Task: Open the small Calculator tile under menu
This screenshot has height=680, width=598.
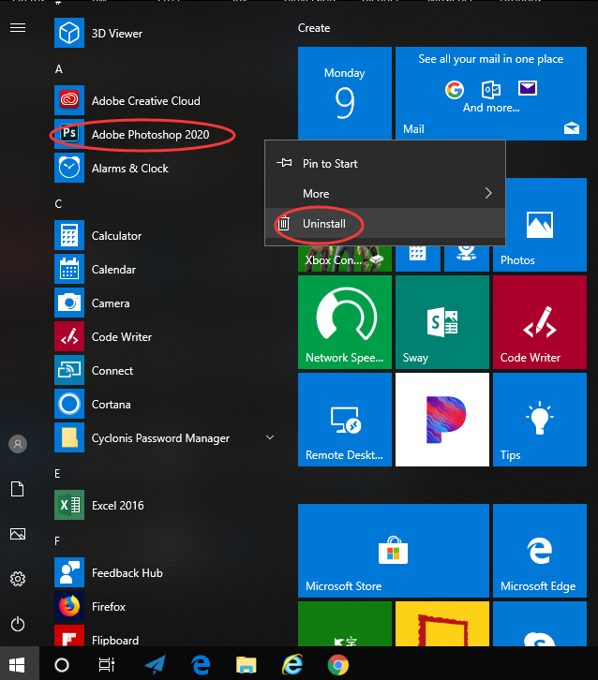Action: (x=417, y=259)
